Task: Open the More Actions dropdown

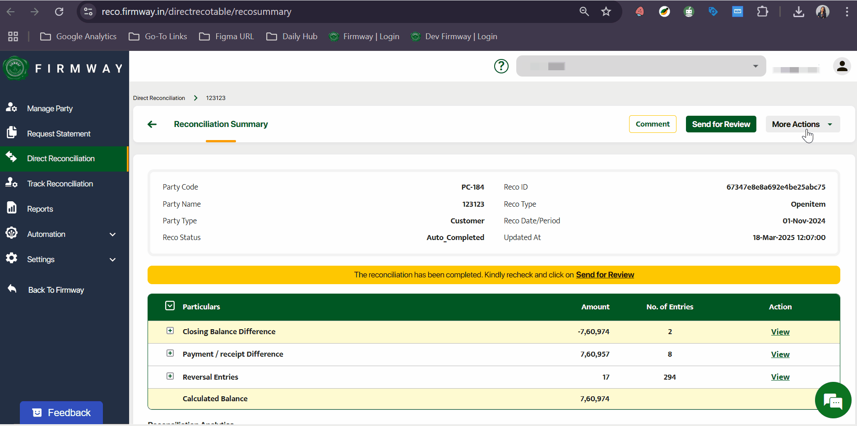Action: pyautogui.click(x=802, y=124)
